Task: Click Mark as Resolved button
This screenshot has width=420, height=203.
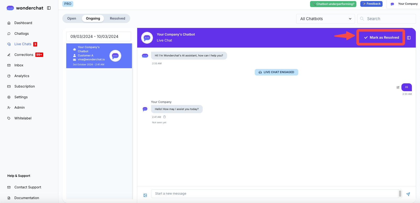Action: pyautogui.click(x=381, y=38)
